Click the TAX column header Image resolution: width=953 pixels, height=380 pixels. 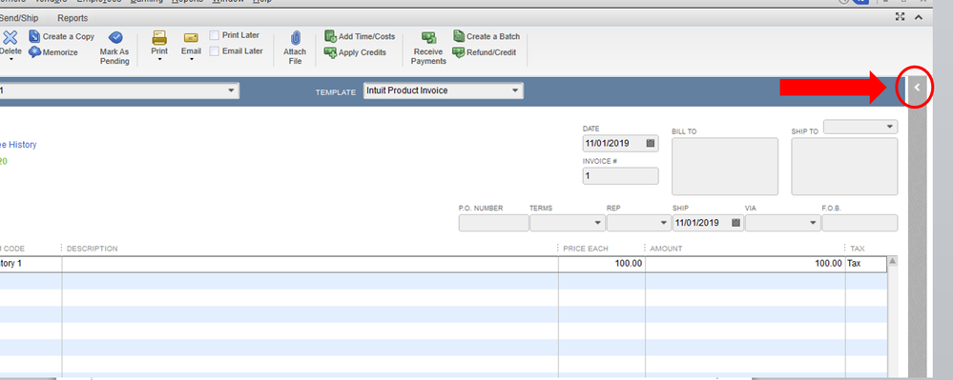pos(857,249)
